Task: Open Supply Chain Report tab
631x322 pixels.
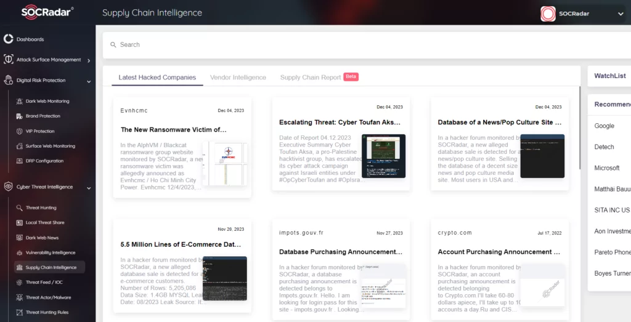Action: point(311,77)
